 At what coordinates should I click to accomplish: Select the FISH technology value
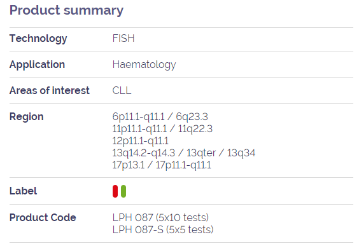pos(123,38)
